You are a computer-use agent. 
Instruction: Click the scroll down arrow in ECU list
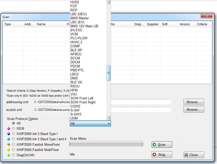tap(109, 118)
